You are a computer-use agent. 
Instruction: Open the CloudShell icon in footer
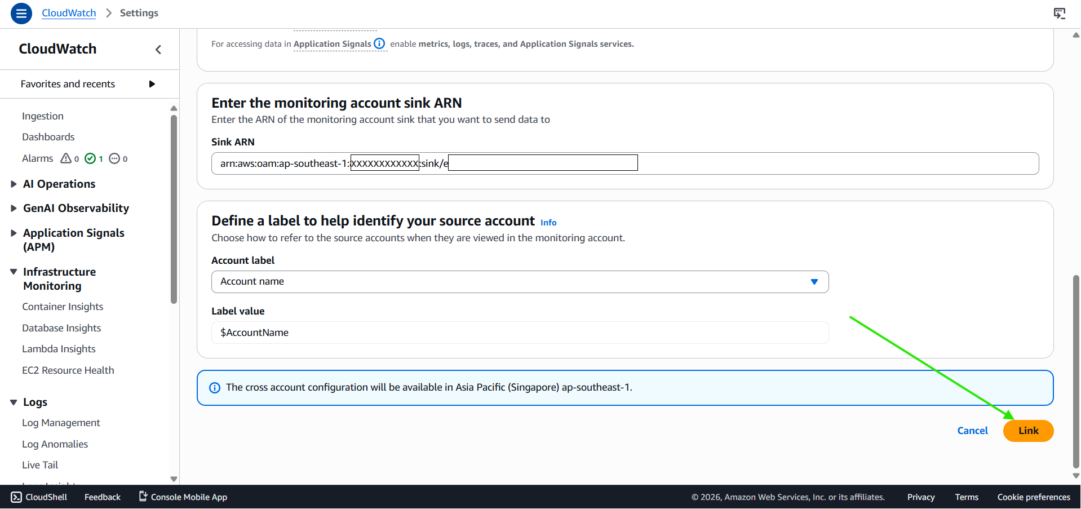[x=16, y=497]
